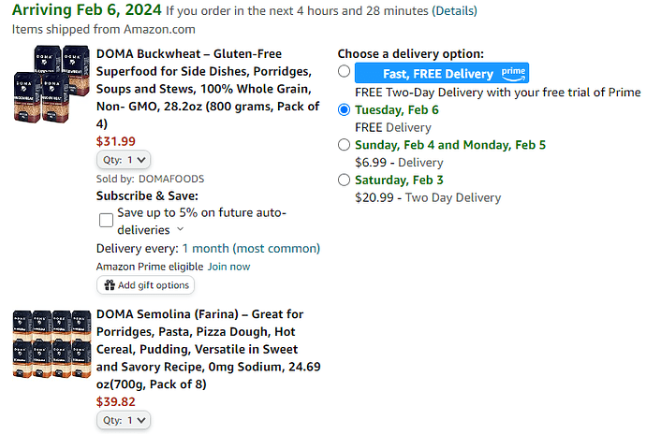Open DOMA Buckwheat product title link

208,89
